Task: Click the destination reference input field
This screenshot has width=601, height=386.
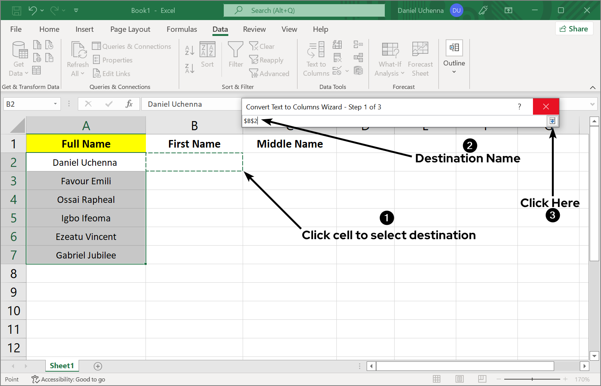Action: pos(393,121)
